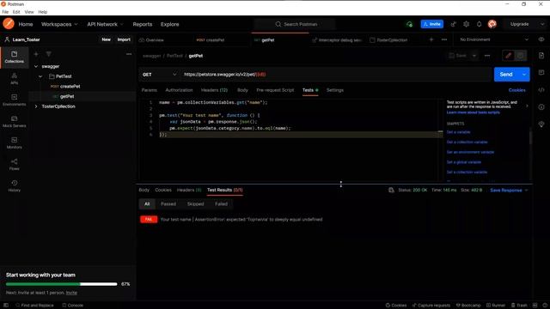Open collections sidebar more options menu
This screenshot has height=309, width=550.
click(129, 54)
